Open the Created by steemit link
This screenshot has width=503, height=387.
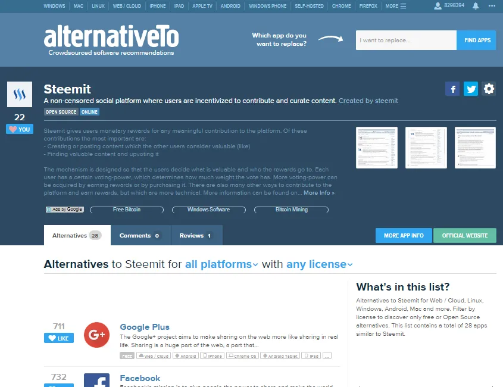(368, 101)
